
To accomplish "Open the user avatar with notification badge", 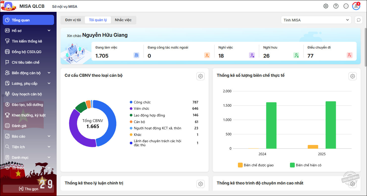I will (x=356, y=6).
